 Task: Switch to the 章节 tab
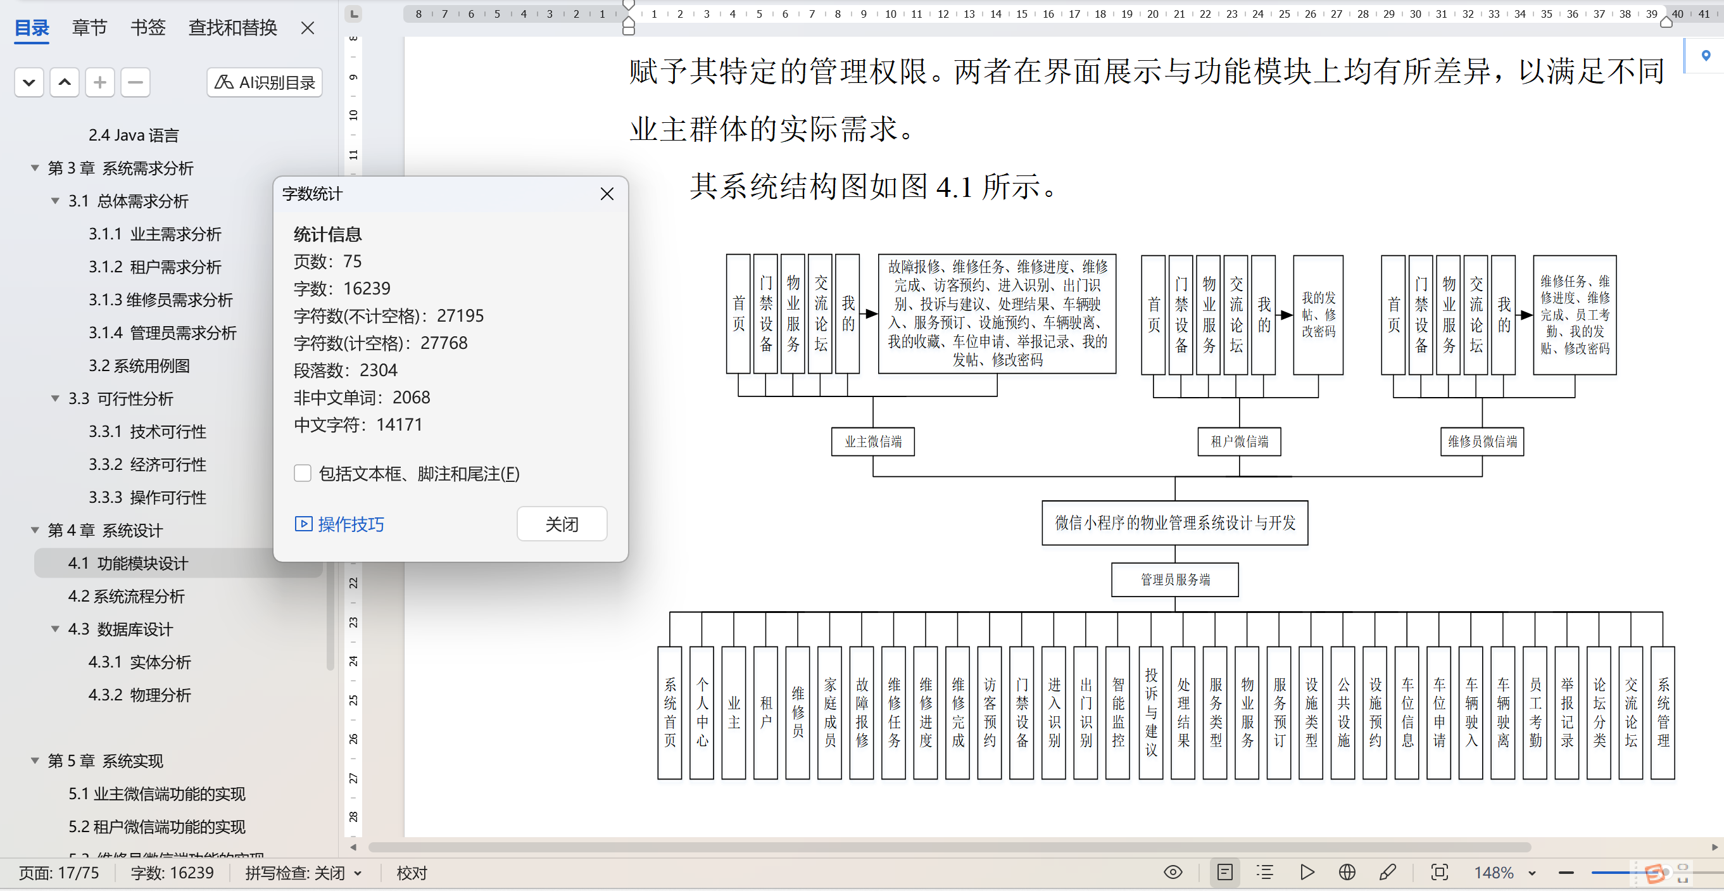[89, 27]
